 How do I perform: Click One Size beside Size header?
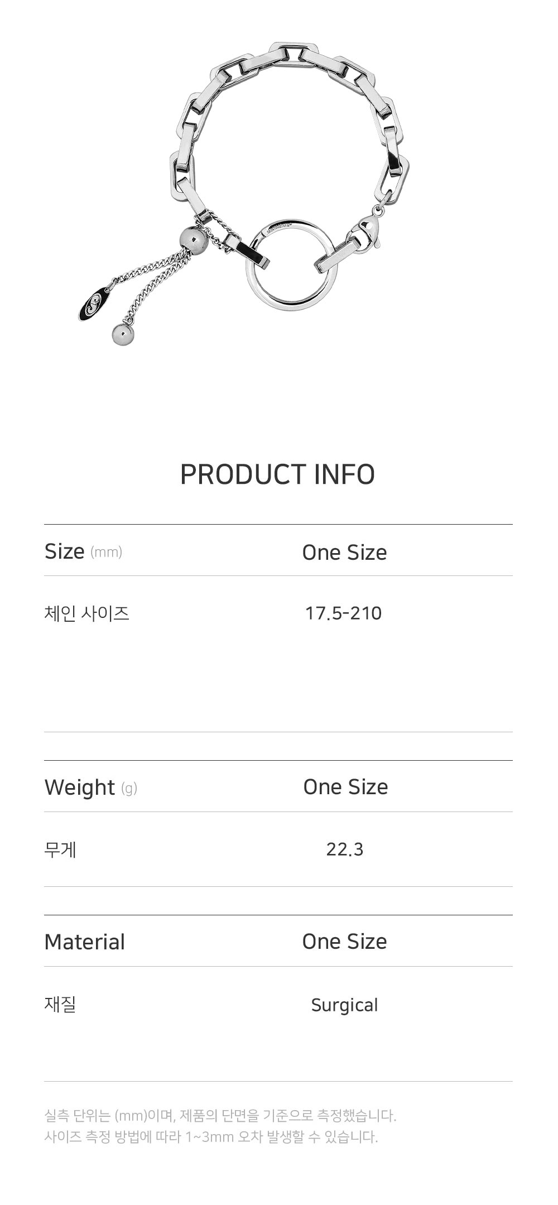pyautogui.click(x=344, y=553)
